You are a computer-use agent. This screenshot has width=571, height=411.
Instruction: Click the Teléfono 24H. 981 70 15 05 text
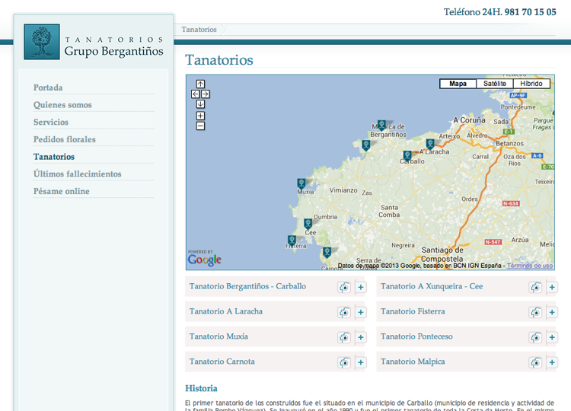pos(500,12)
